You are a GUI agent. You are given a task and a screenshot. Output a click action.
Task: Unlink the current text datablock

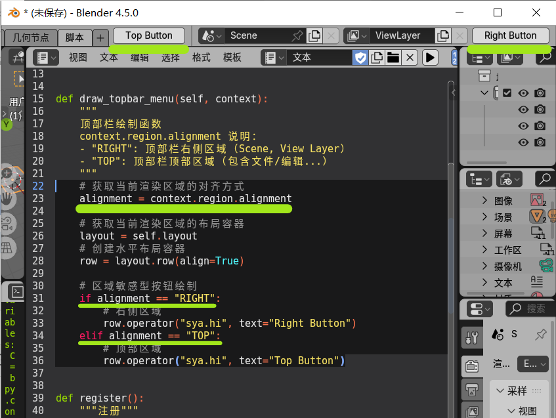click(410, 58)
